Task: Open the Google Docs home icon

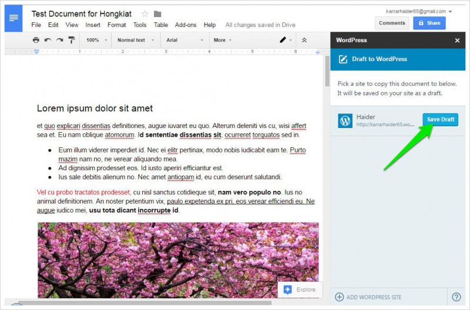Action: click(14, 18)
